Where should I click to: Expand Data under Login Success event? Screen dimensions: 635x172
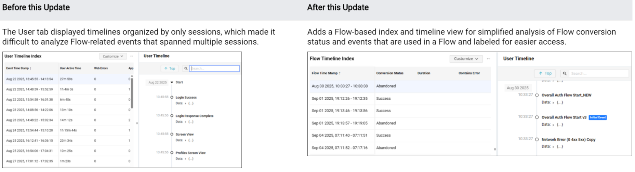tap(186, 103)
